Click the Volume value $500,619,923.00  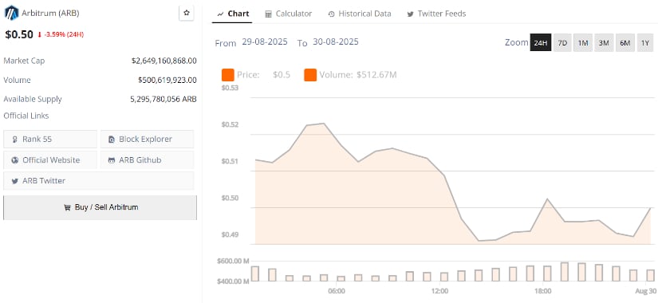[167, 81]
